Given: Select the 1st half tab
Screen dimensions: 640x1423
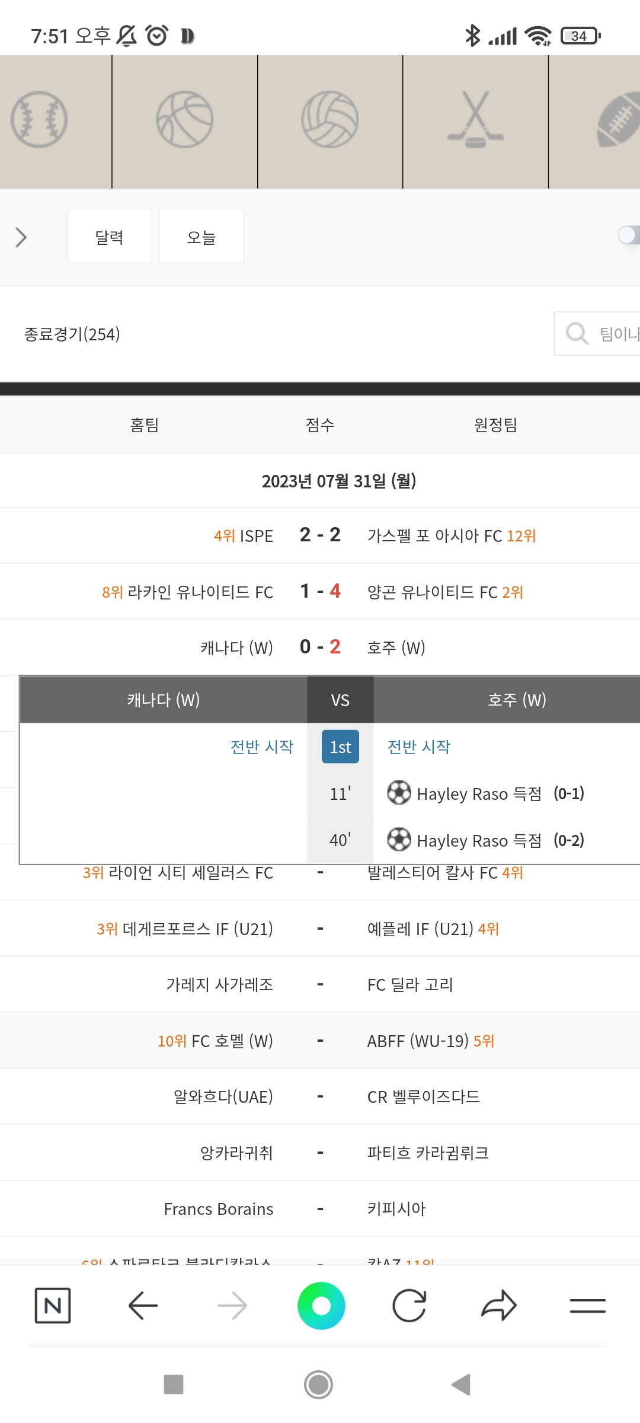Looking at the screenshot, I should [x=340, y=746].
